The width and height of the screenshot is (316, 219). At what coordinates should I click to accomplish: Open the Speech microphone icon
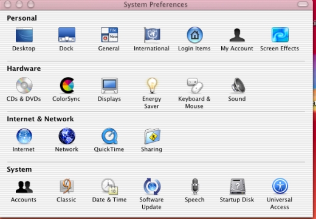click(195, 186)
